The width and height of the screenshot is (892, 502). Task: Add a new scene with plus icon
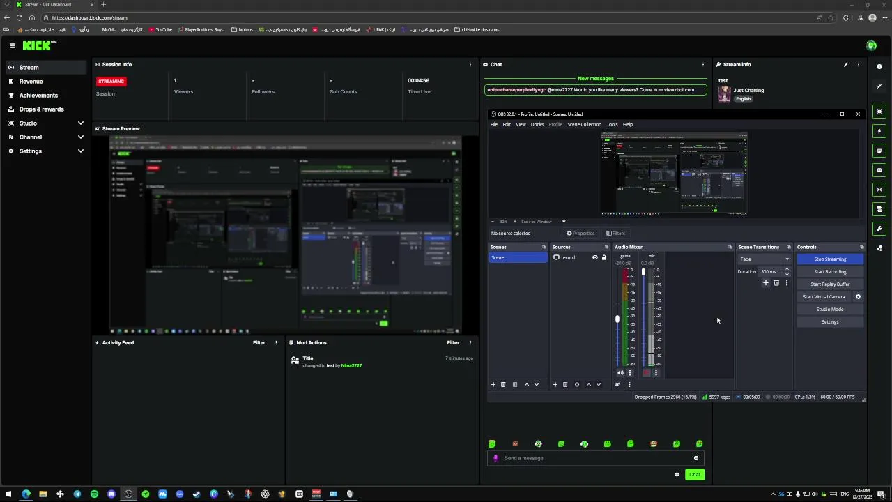(x=493, y=385)
